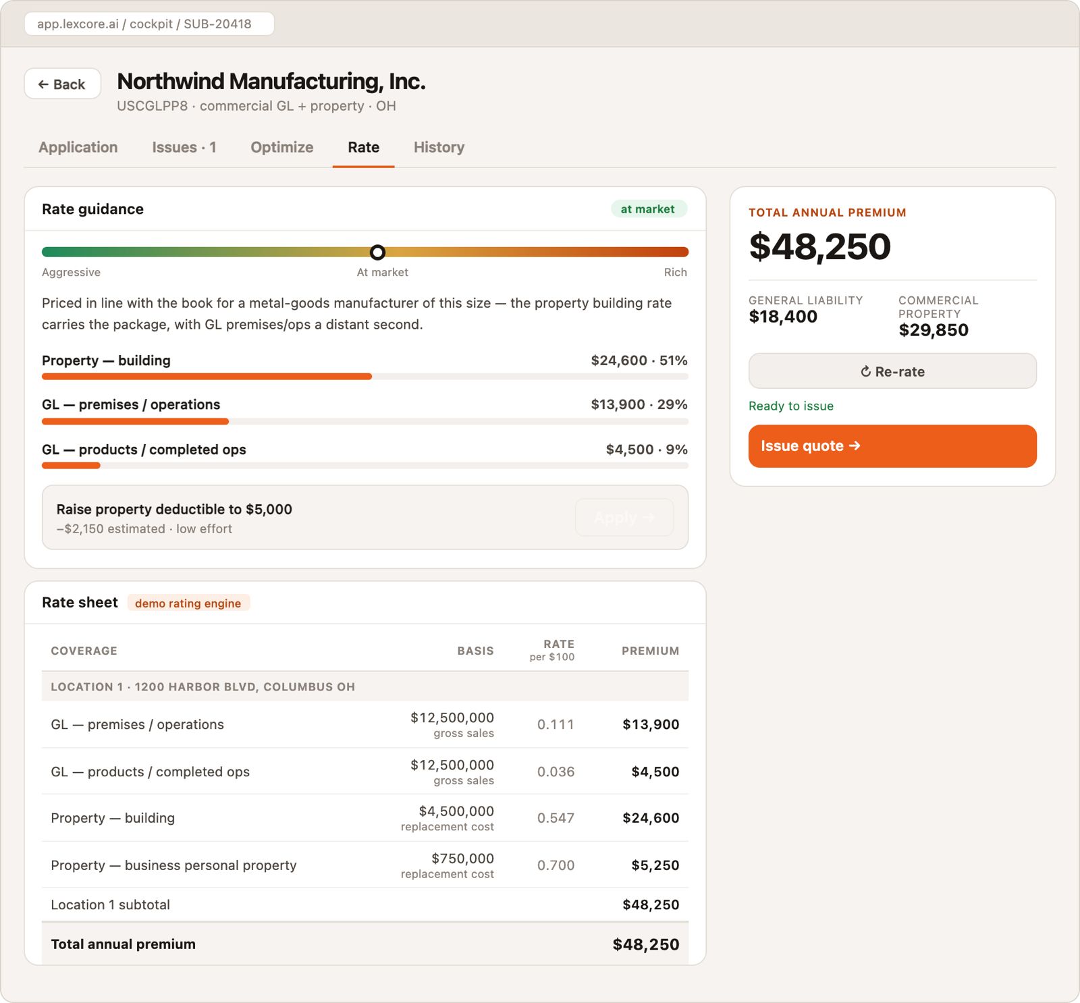Screen dimensions: 1080x1003
Task: Click the GL — products / completed ops row
Action: [x=365, y=771]
